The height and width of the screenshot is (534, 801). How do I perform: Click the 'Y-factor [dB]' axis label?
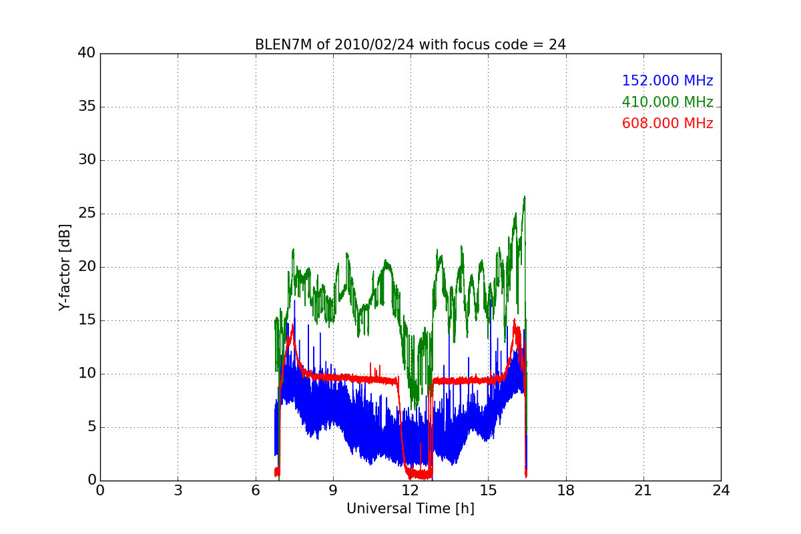point(64,267)
